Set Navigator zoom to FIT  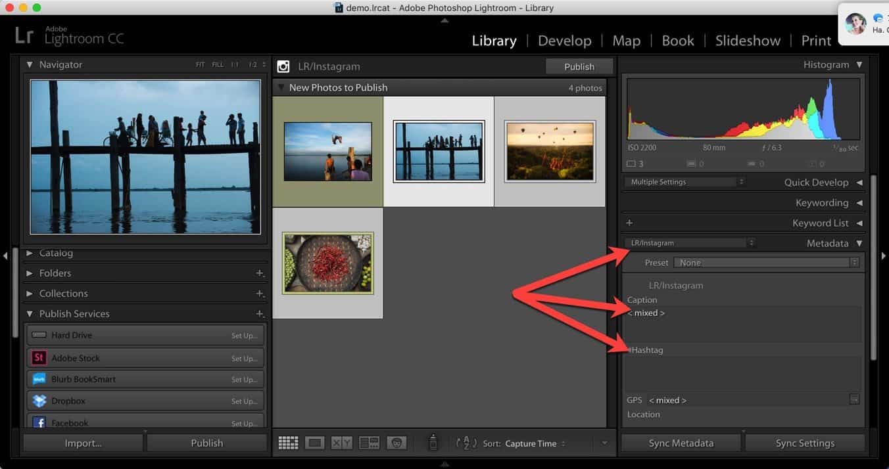(201, 65)
